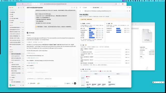Viewport: 166px width, 93px height.
Task: Click the first column header dropdown in section D table
Action: tap(96, 74)
